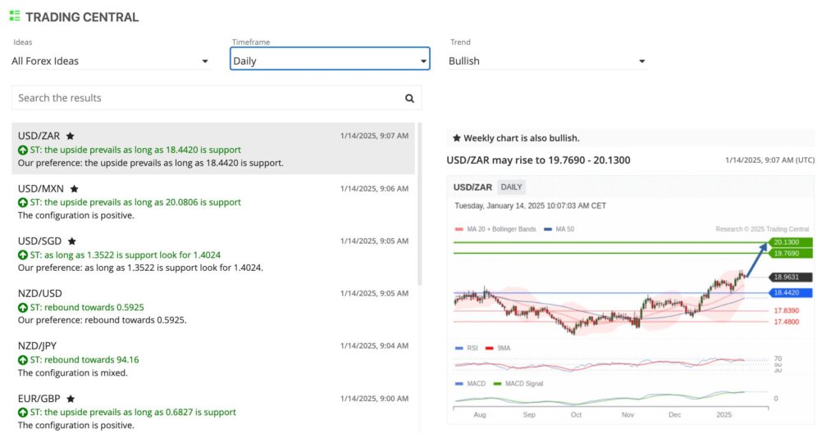Click the green up-arrow icon on NZD/USD
Screen dimensions: 840x433
point(22,308)
